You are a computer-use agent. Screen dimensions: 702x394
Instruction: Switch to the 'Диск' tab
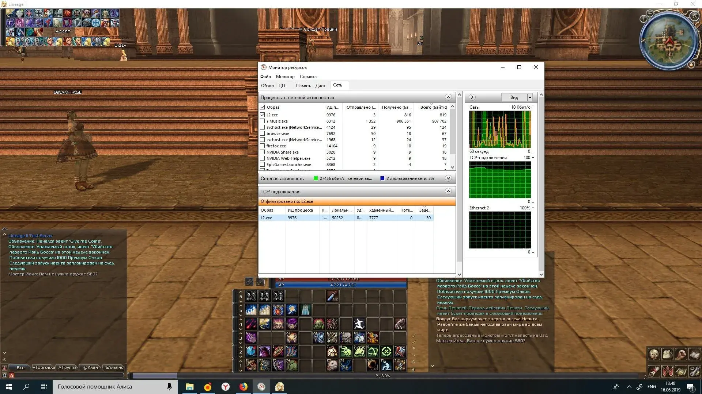[321, 86]
